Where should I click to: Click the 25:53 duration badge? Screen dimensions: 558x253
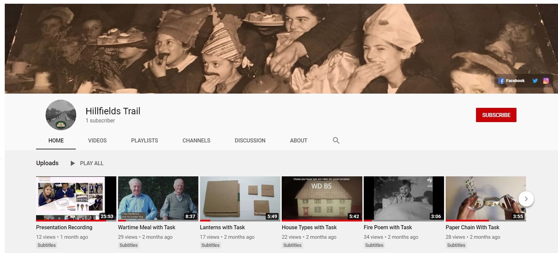coord(107,216)
